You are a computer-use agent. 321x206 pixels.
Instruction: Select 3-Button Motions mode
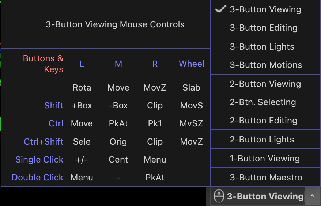click(x=266, y=65)
